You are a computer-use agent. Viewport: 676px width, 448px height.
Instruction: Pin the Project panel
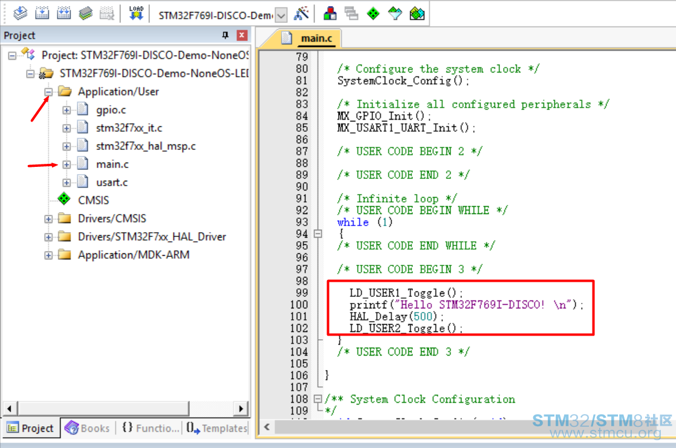225,35
